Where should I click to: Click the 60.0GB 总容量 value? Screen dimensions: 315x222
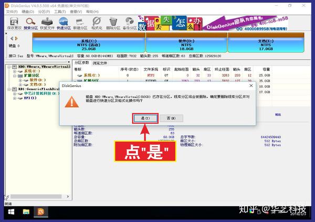click(x=169, y=137)
